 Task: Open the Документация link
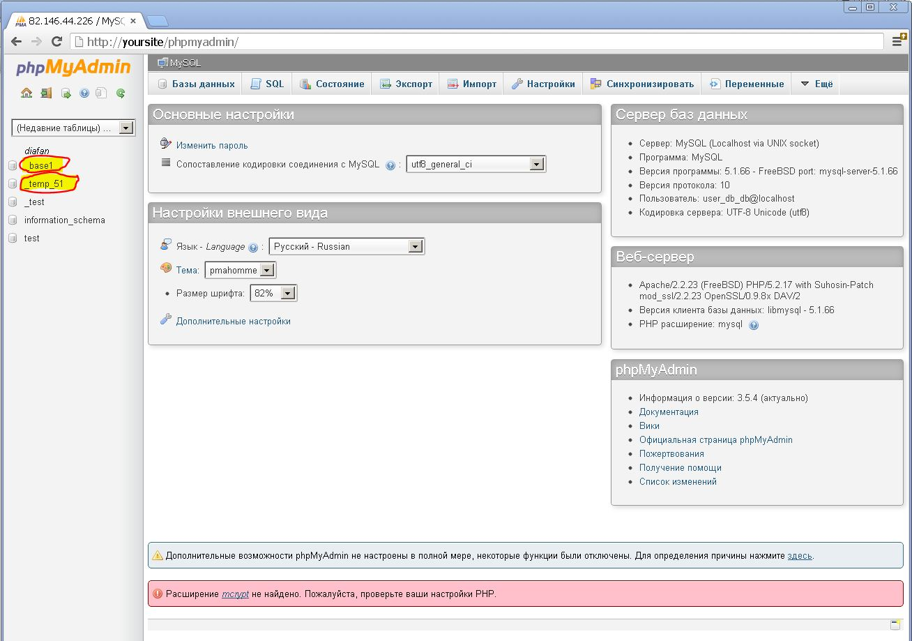[669, 412]
